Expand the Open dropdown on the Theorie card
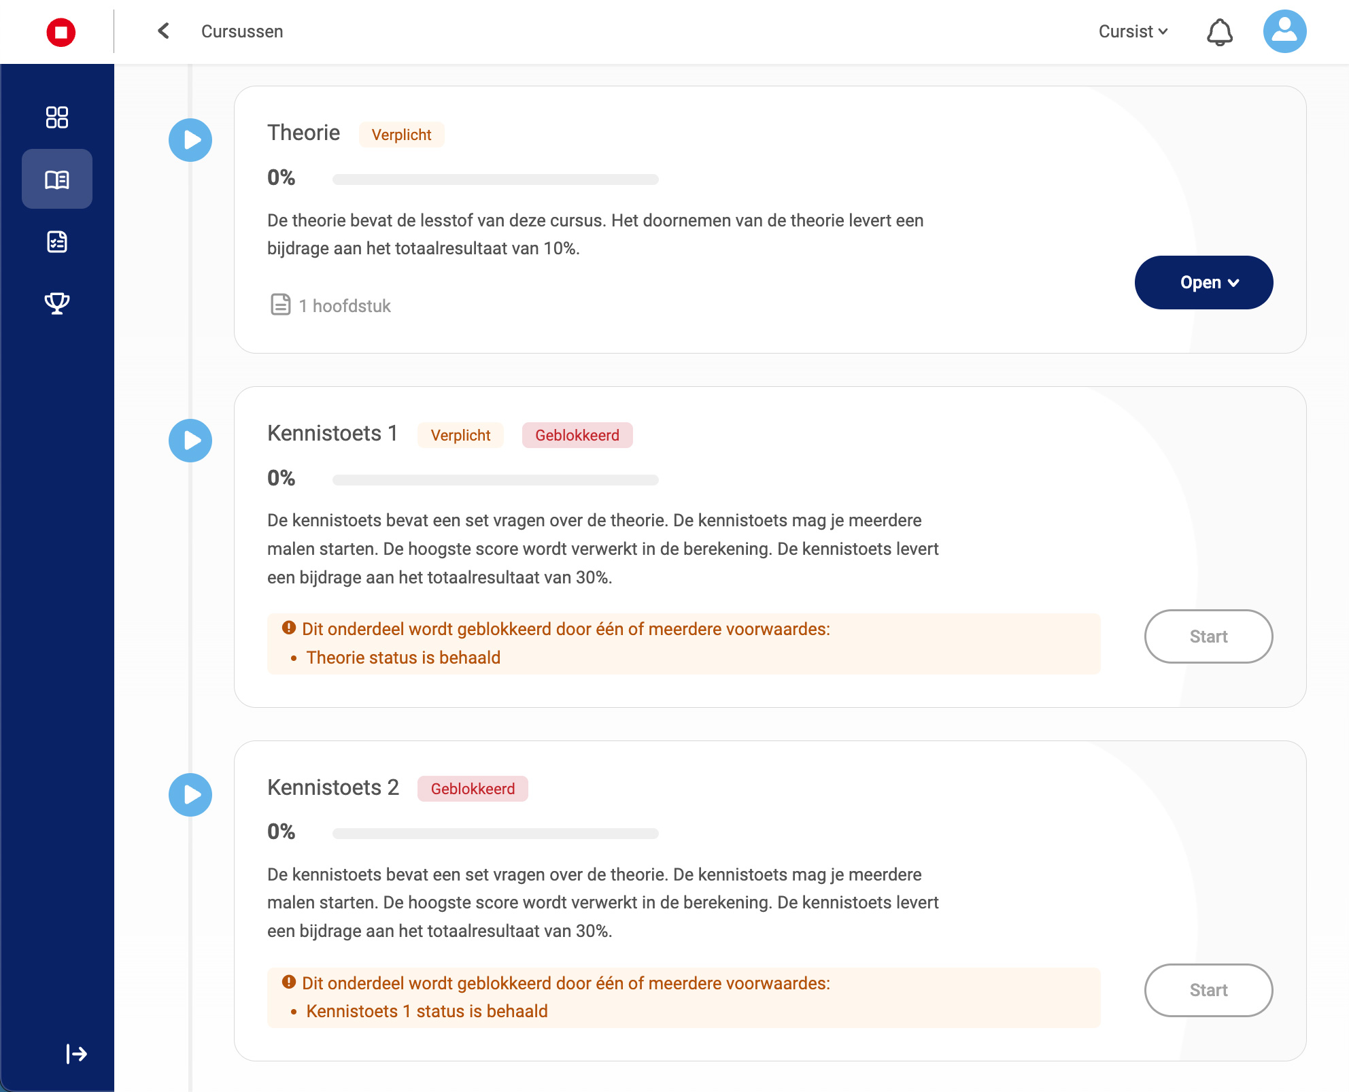Screen dimensions: 1349x1092 [1203, 282]
